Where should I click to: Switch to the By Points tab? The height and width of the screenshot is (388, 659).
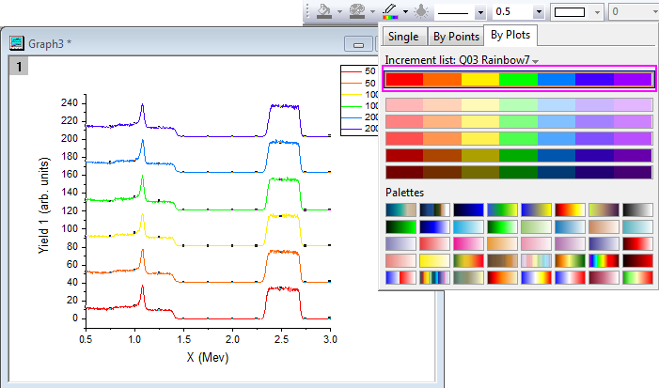(456, 37)
